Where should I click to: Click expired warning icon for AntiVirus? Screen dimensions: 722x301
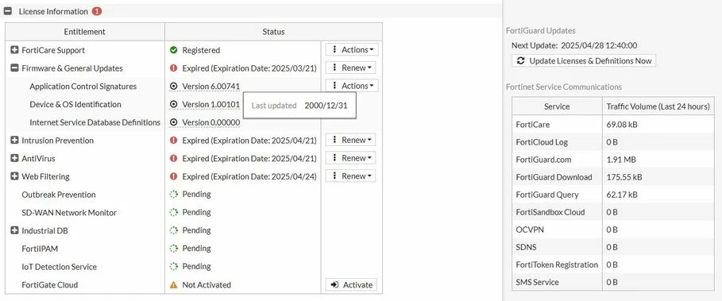click(173, 158)
